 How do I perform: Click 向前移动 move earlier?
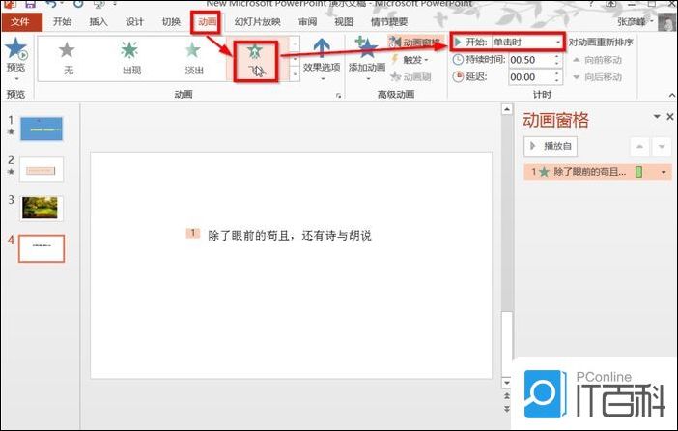click(x=598, y=60)
